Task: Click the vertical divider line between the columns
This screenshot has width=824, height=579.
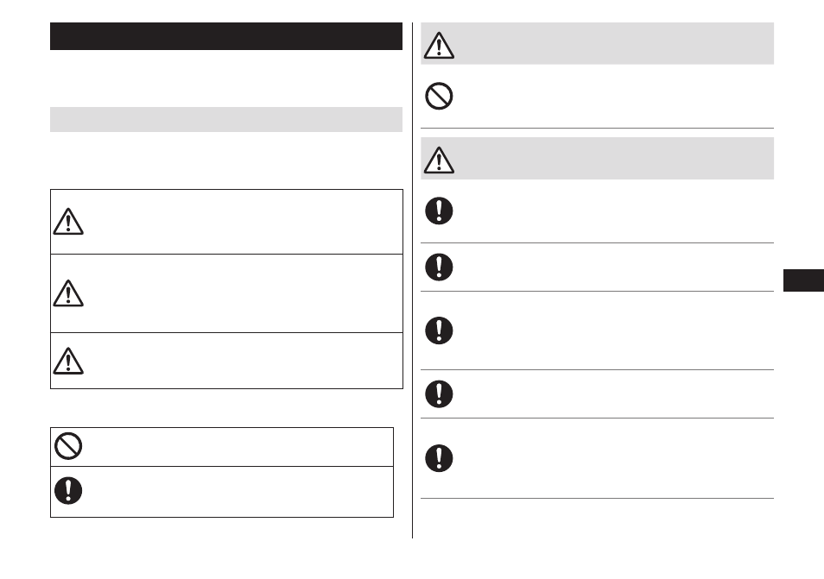Action: (413, 280)
